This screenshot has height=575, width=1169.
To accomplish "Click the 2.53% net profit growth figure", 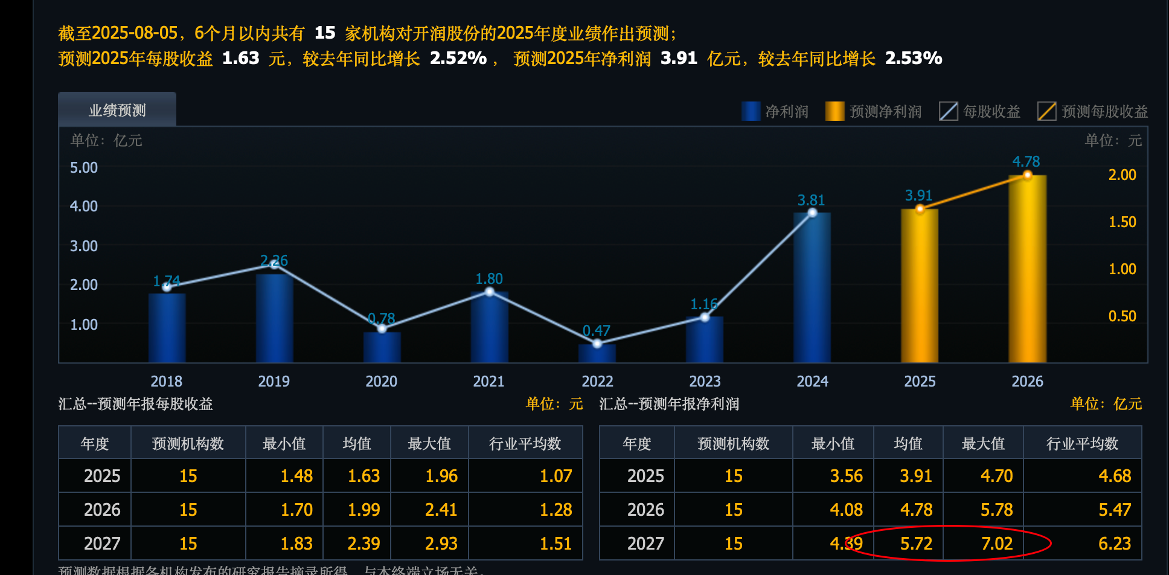I will coord(914,58).
